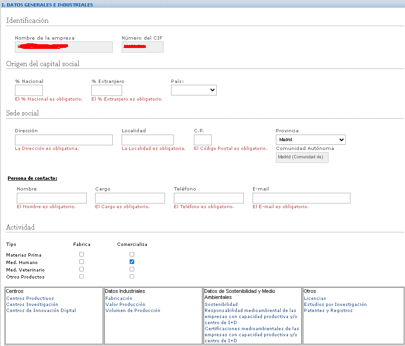
Task: Check Fabrica box for Materias Prima
Action: point(82,254)
